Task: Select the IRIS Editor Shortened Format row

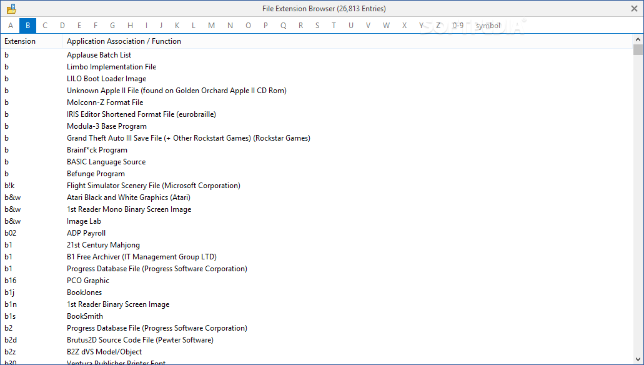Action: coord(316,114)
